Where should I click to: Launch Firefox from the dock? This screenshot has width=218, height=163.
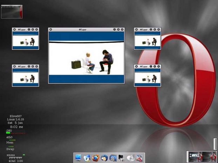coord(96,158)
